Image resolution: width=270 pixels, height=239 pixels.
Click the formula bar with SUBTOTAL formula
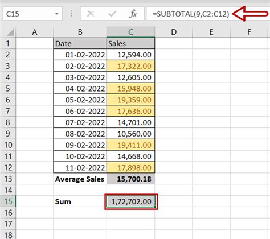(x=208, y=14)
